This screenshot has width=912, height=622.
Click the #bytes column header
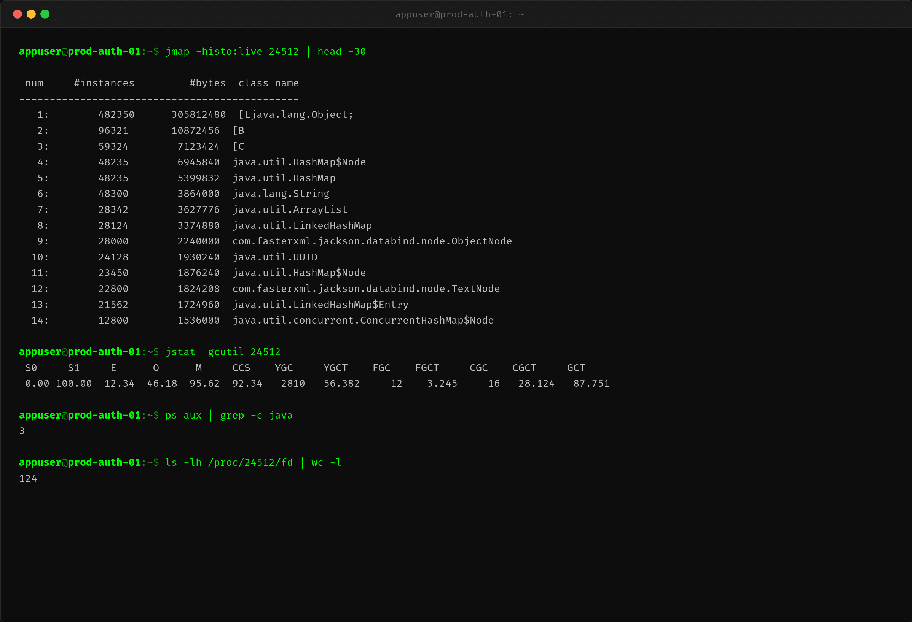coord(207,83)
